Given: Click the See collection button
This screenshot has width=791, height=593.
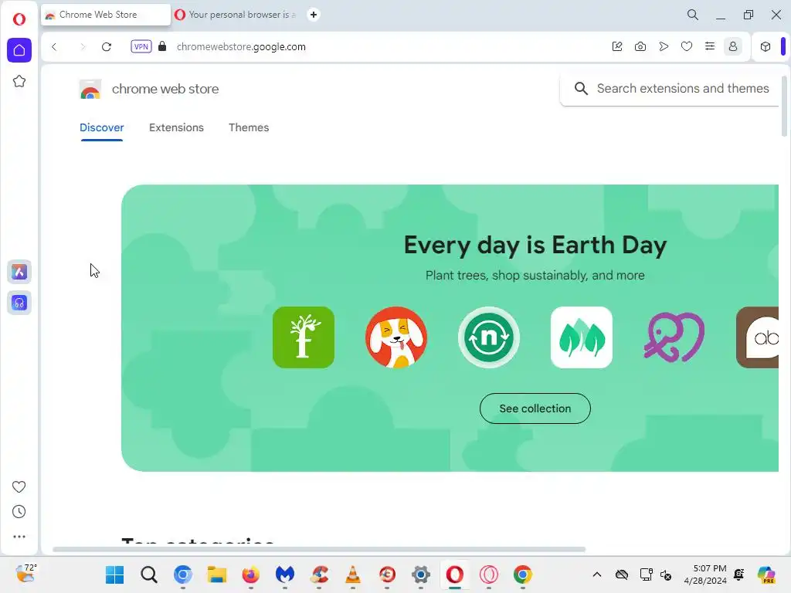Looking at the screenshot, I should click(535, 408).
